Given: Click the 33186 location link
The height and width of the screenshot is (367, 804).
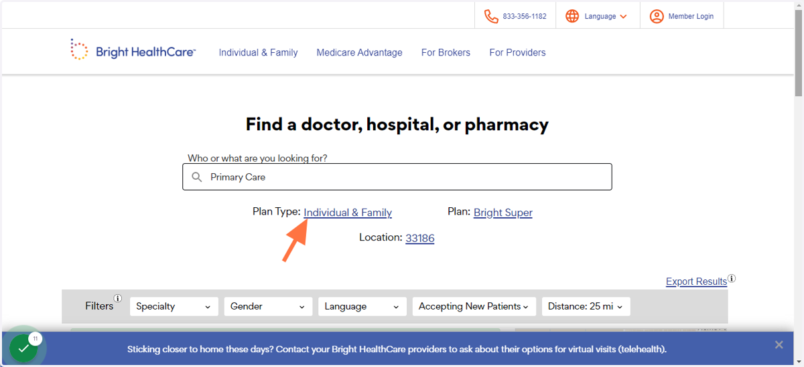Looking at the screenshot, I should (420, 237).
